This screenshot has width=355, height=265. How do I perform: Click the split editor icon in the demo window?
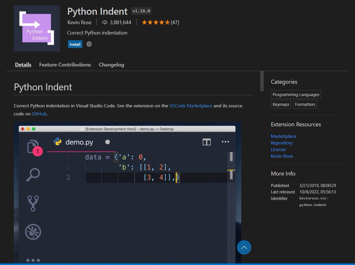coord(206,142)
